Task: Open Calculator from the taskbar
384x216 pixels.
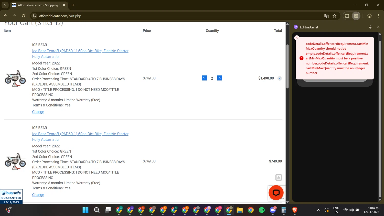Action: coord(284,210)
